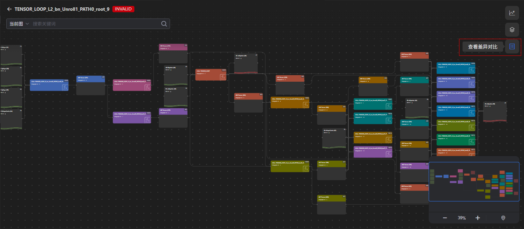Click the back arrow beside the graph title
The image size is (524, 229).
click(9, 9)
